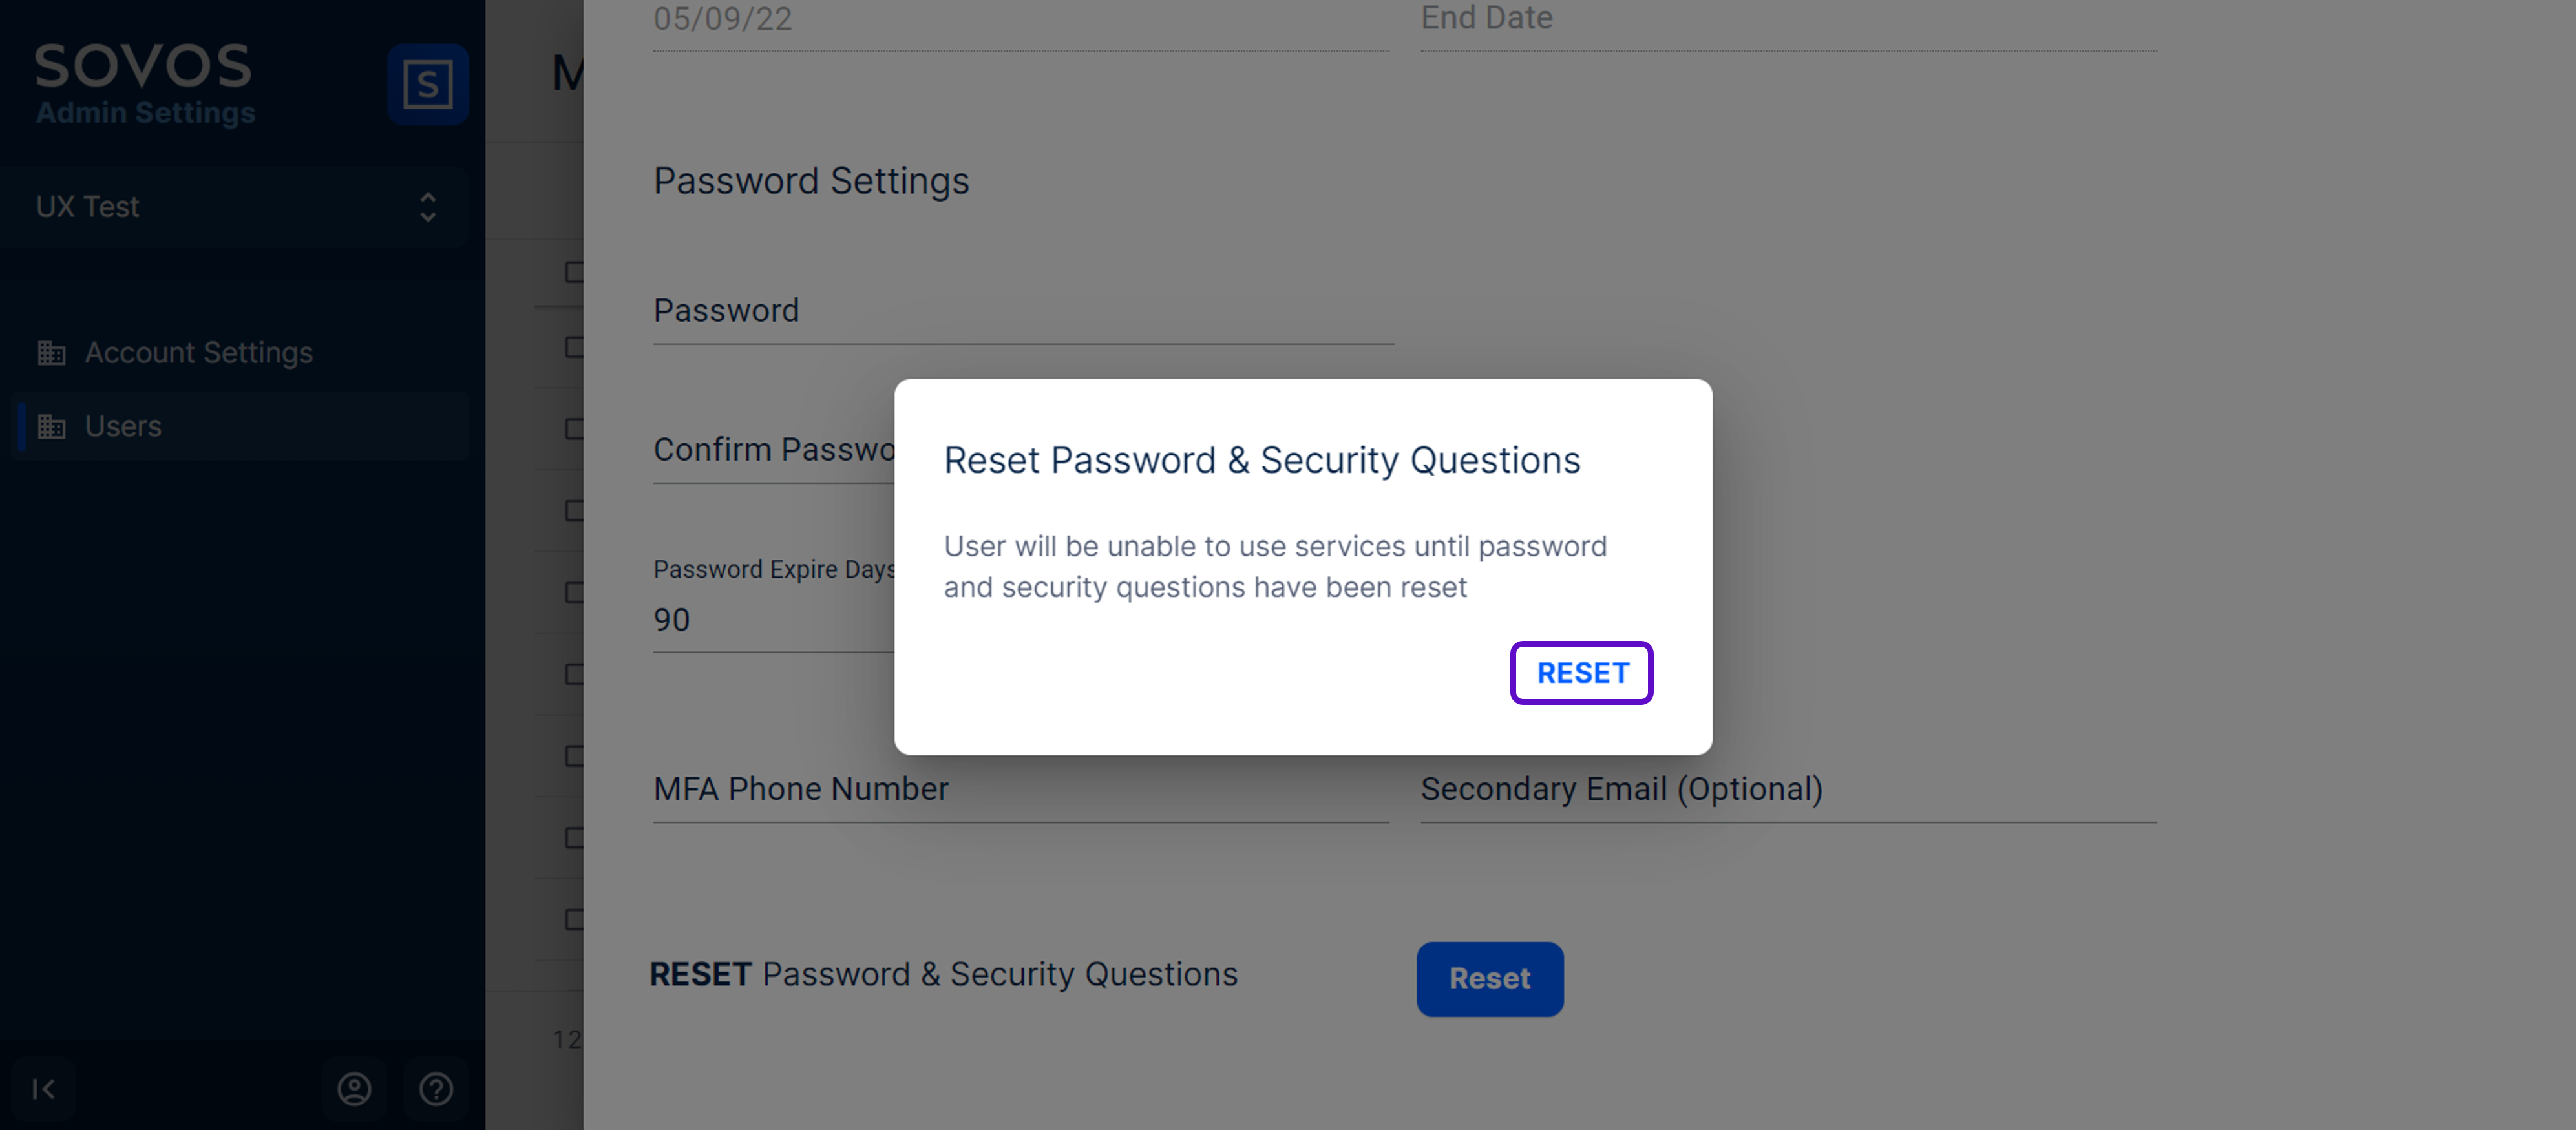Viewport: 2576px width, 1130px height.
Task: Click the Account Settings building icon
Action: 51,353
